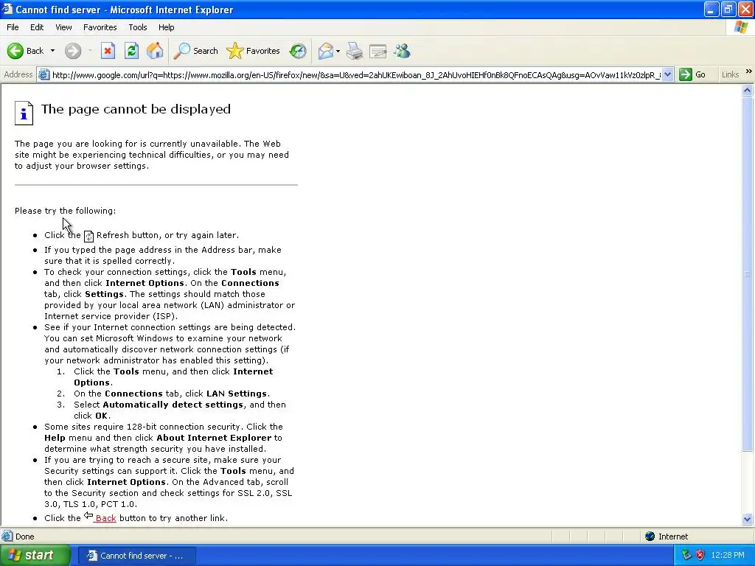
Task: Click the IE icon in title bar
Action: (7, 9)
